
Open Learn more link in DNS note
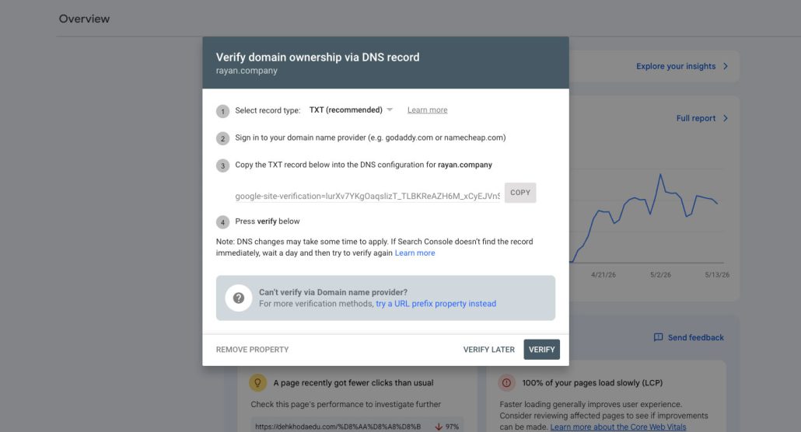[x=414, y=253]
